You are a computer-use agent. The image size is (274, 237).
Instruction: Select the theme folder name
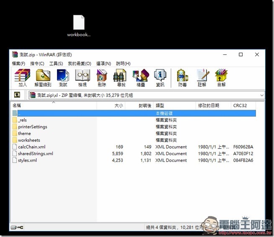(24, 134)
